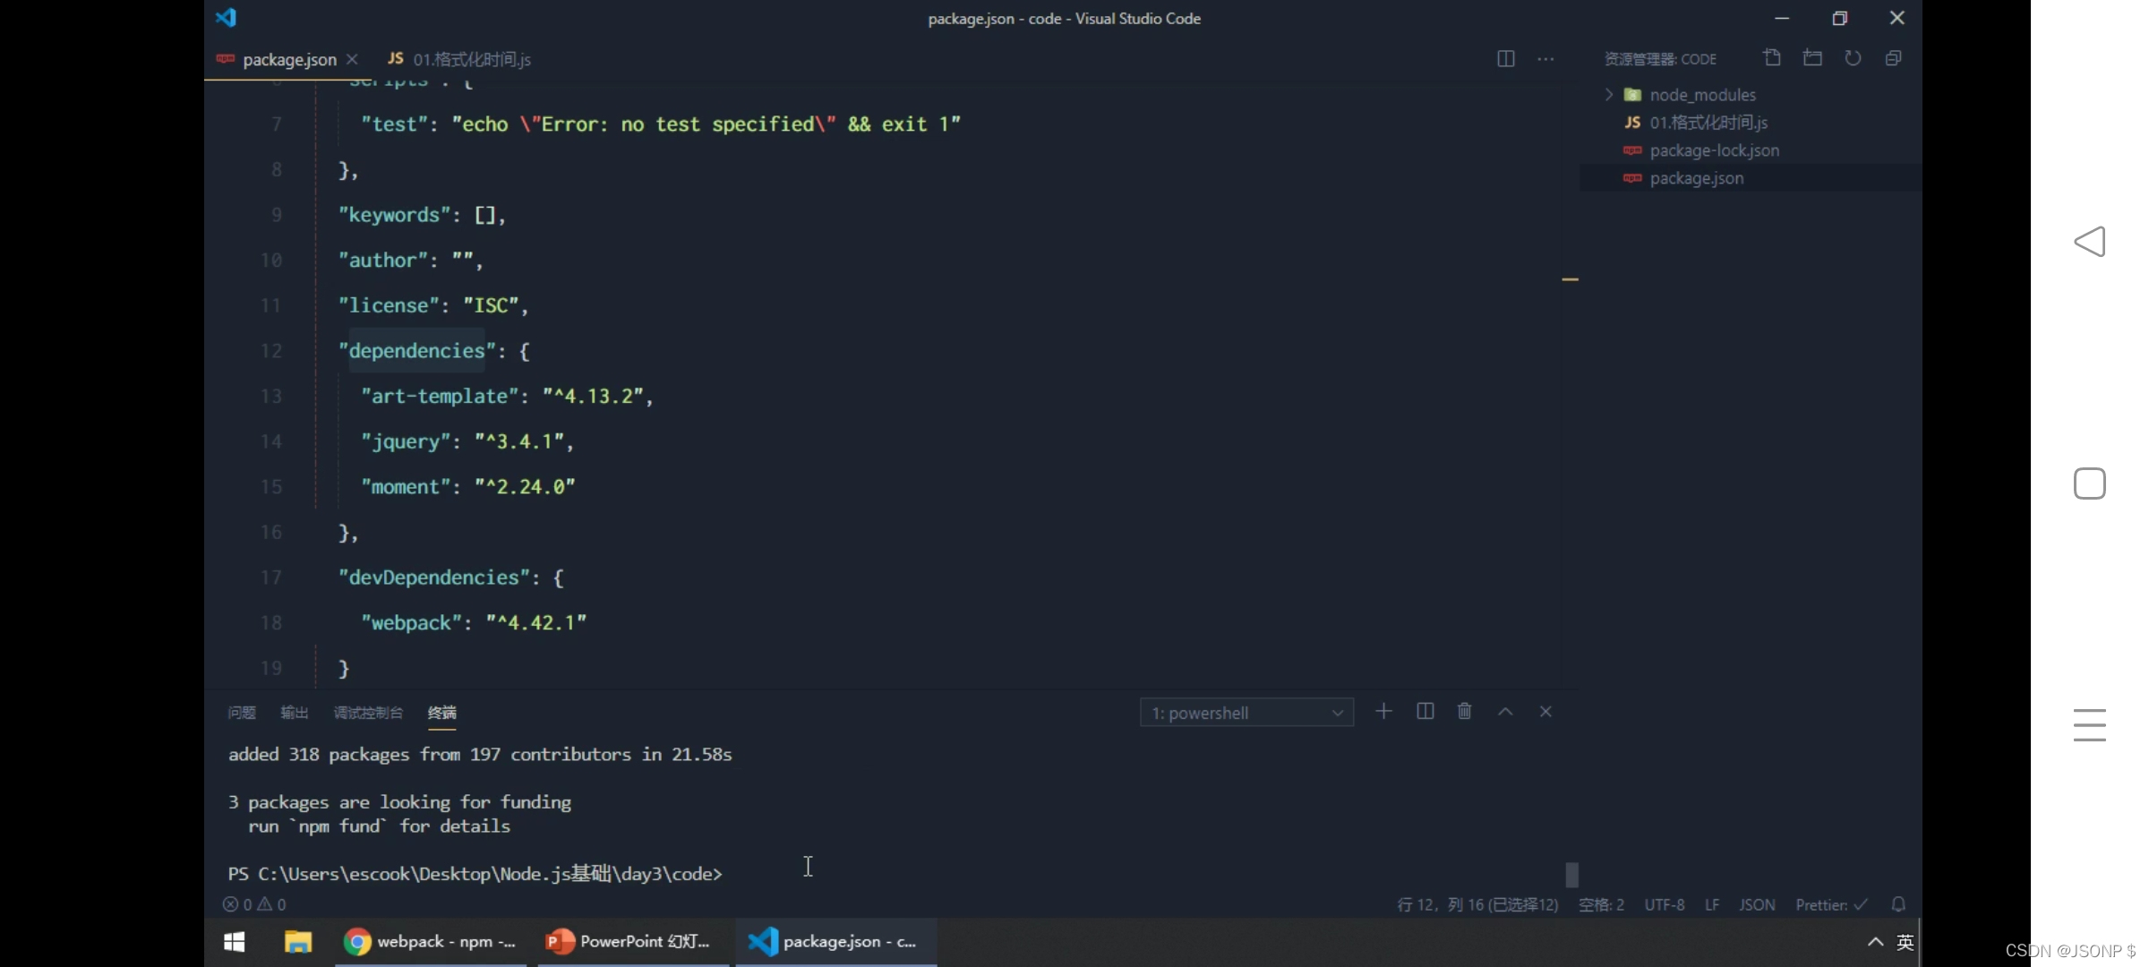2149x967 pixels.
Task: Add a new terminal instance
Action: [1383, 711]
